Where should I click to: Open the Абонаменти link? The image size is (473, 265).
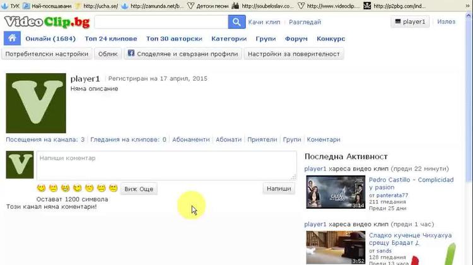[191, 139]
